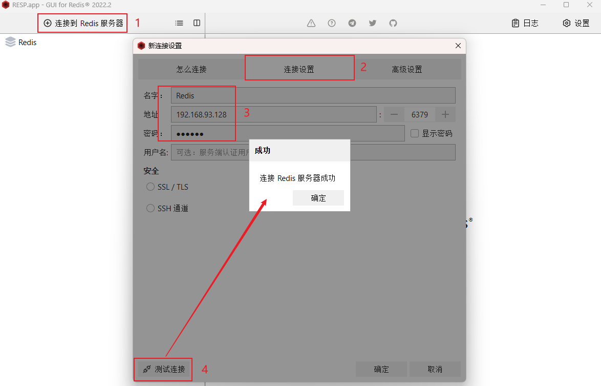This screenshot has height=386, width=601.
Task: Click the 用户名 username field
Action: click(x=313, y=152)
